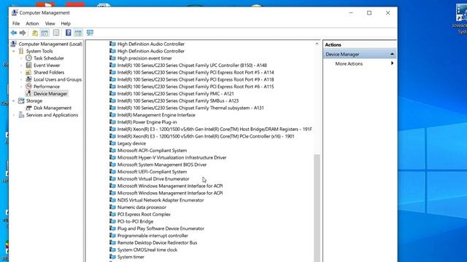Viewport: 467px width, 262px height.
Task: Click the Properties sheet toolbar icon
Action: (x=56, y=33)
